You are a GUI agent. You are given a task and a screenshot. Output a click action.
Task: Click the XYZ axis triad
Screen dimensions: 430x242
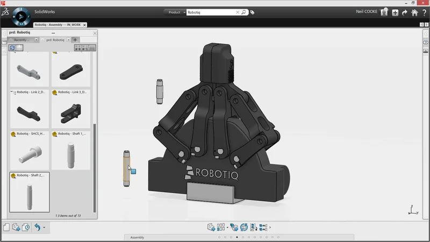coord(413,210)
